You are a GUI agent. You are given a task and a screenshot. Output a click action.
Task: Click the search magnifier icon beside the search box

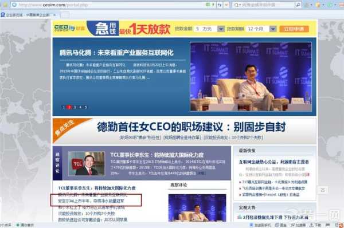point(298,5)
